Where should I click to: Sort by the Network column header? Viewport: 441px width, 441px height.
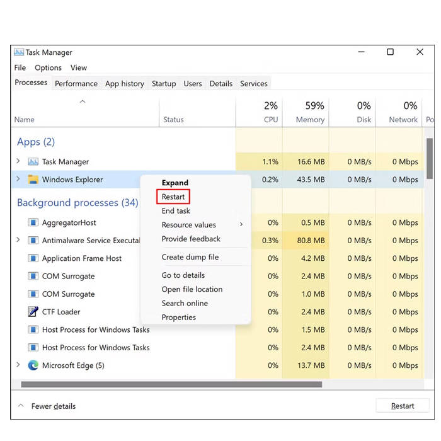pos(399,113)
